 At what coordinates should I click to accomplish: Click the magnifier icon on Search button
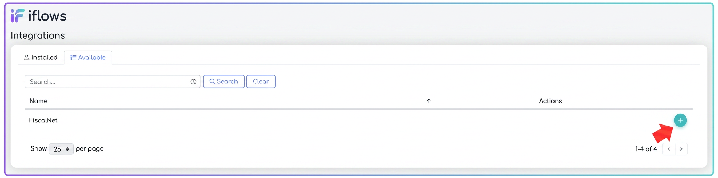(212, 82)
